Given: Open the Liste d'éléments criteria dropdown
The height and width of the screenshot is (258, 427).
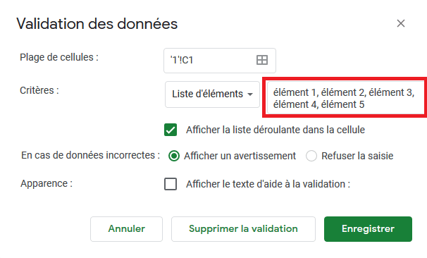Looking at the screenshot, I should point(212,94).
